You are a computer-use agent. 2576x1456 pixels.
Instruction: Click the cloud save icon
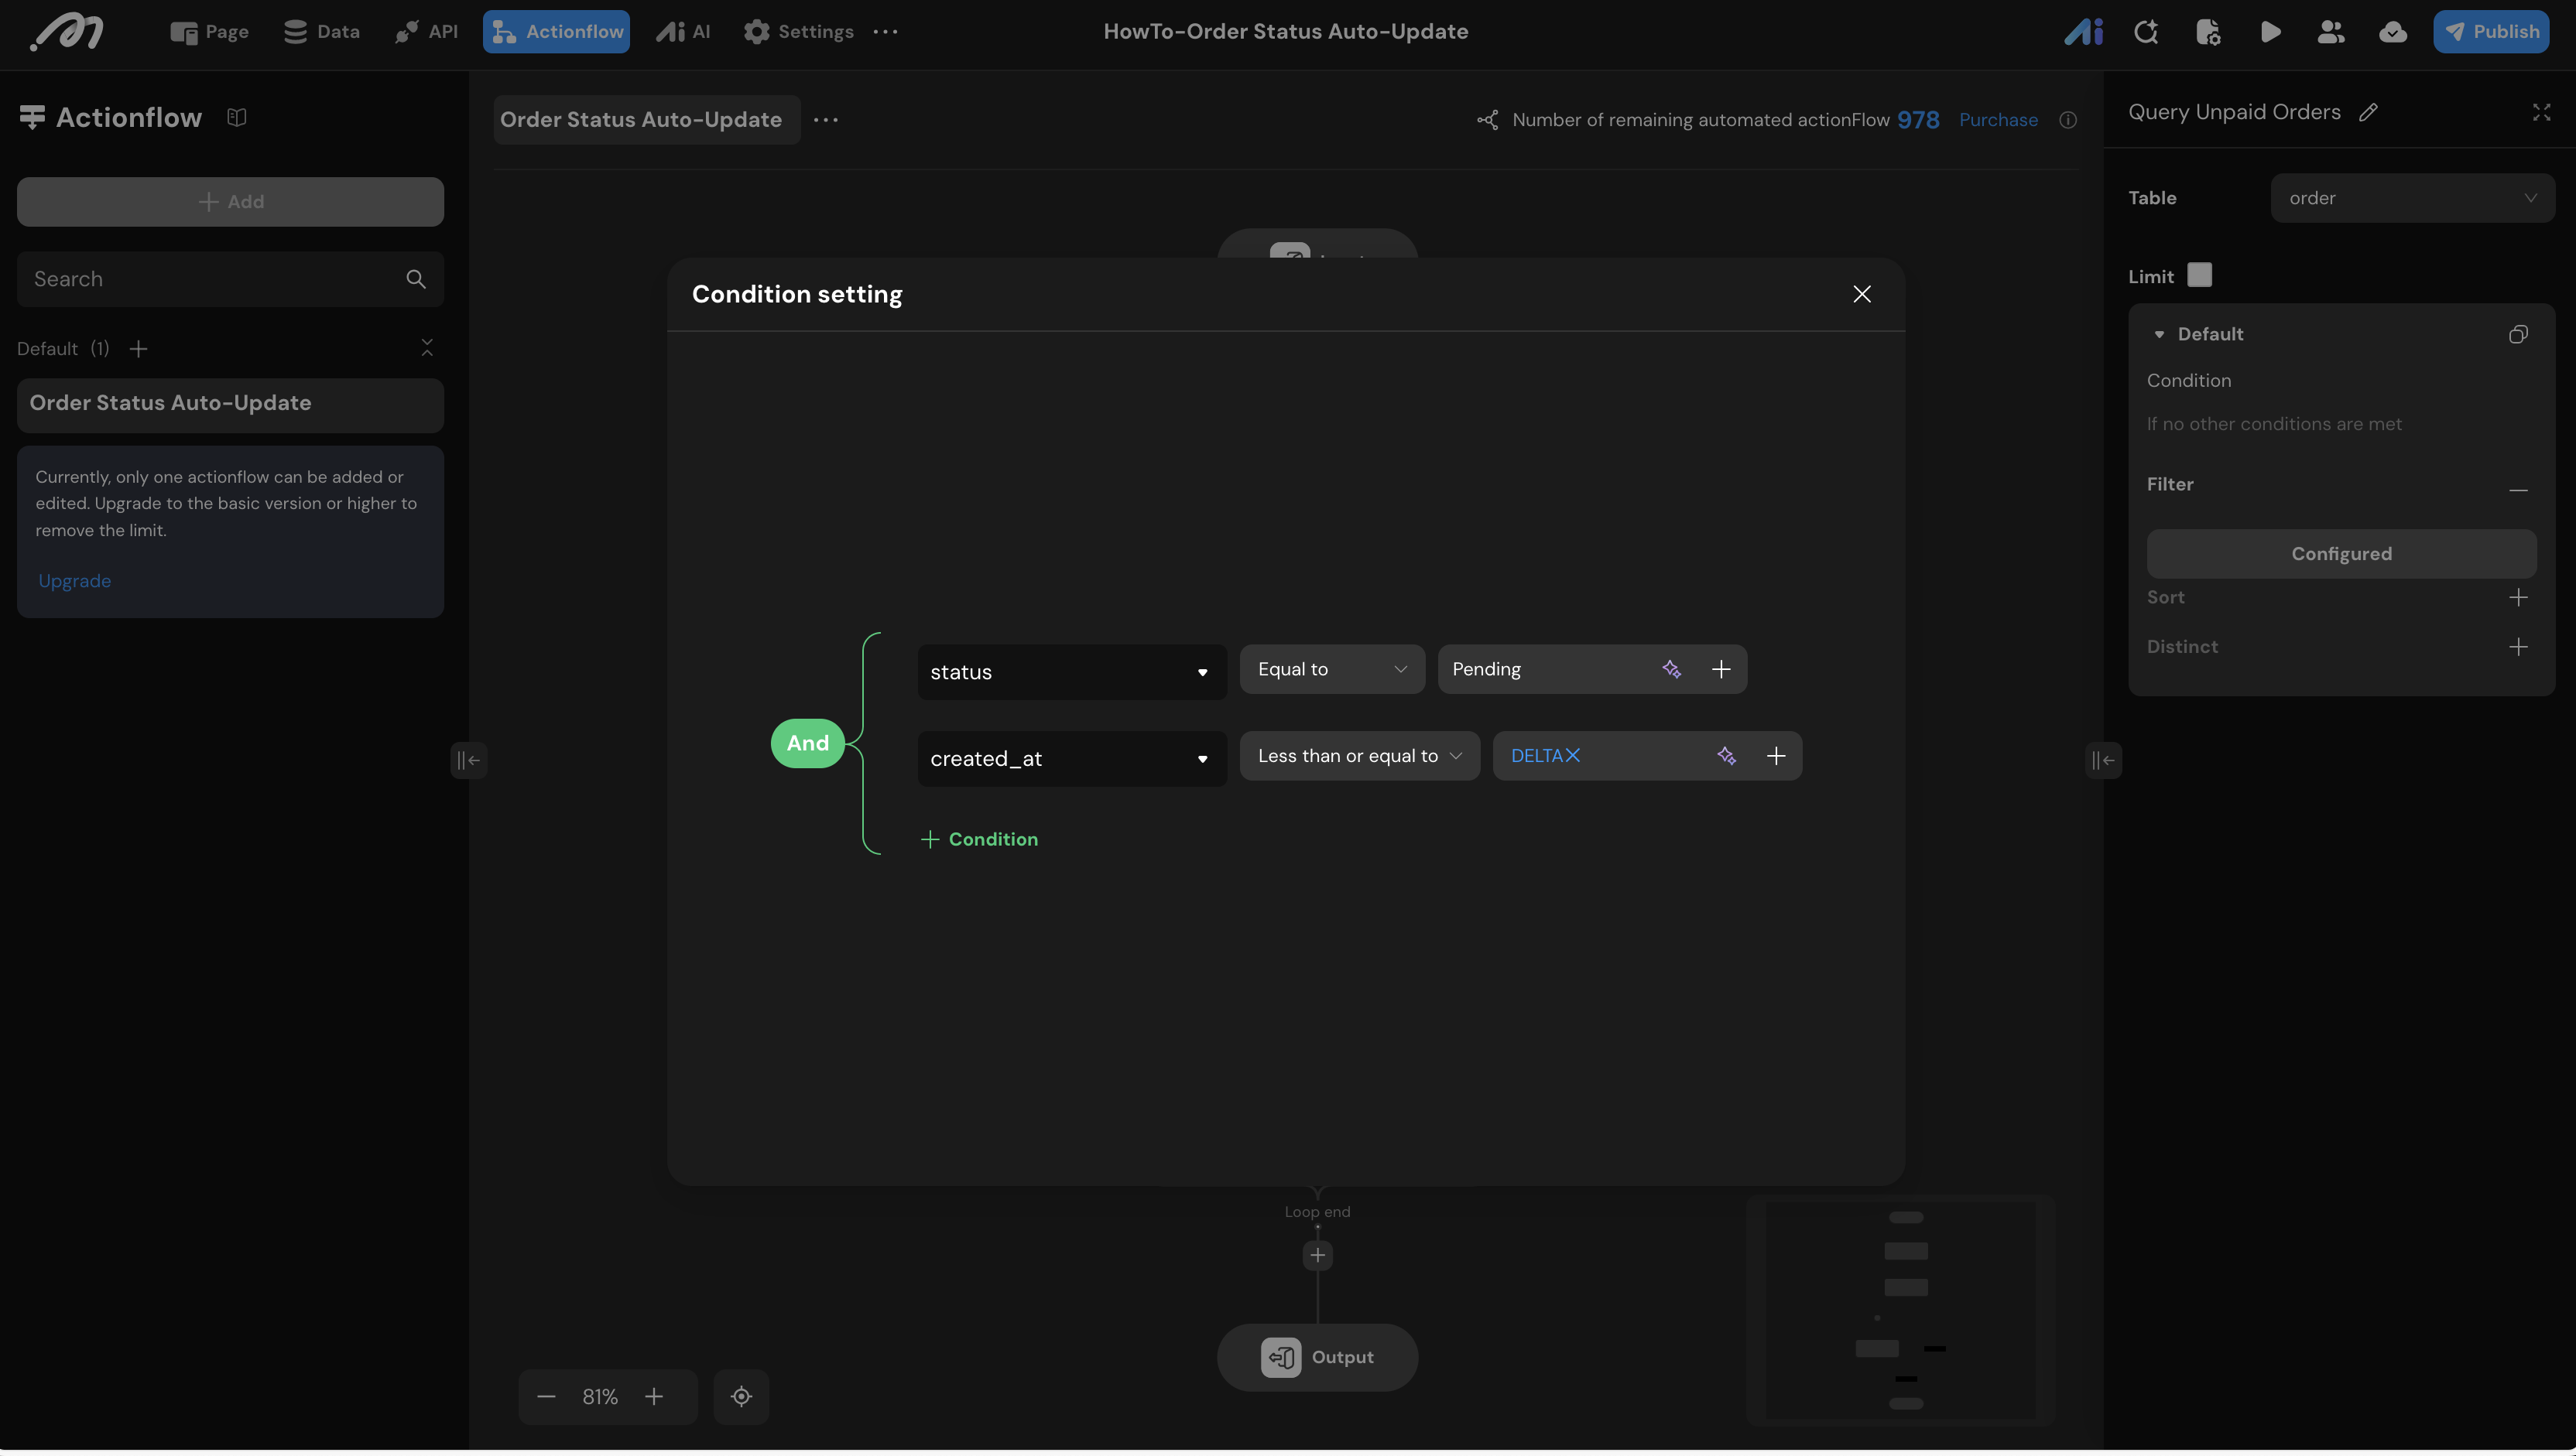[2392, 32]
